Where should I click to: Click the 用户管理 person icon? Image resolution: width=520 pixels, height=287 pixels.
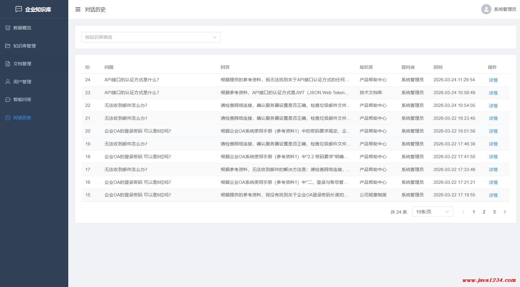pos(8,82)
